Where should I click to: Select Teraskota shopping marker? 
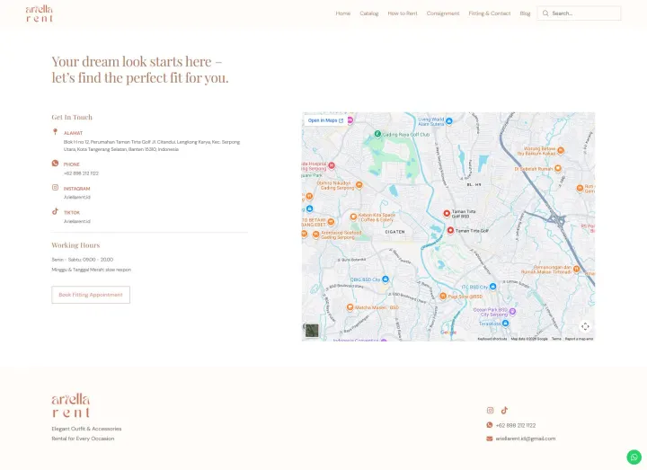505,324
